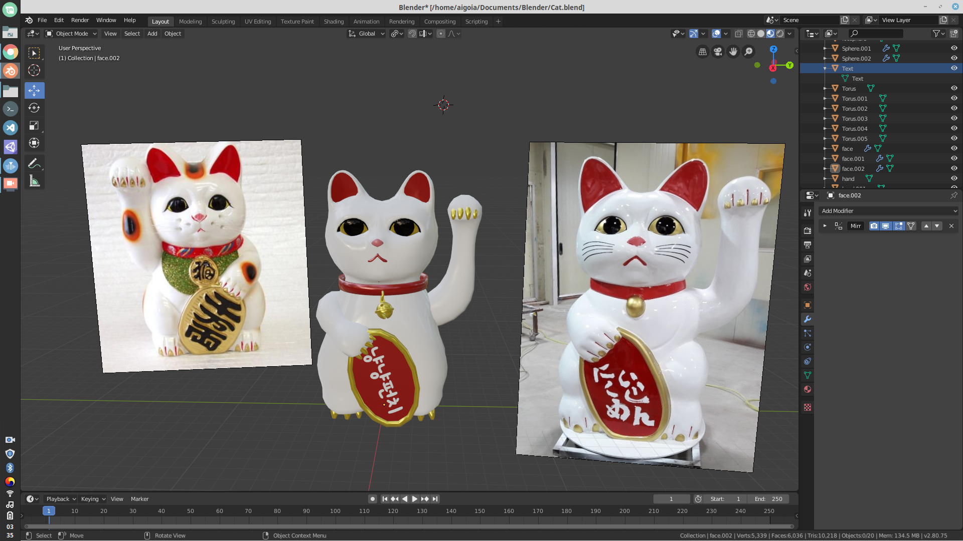Open the Particles properties tab
The image size is (963, 541).
point(808,333)
